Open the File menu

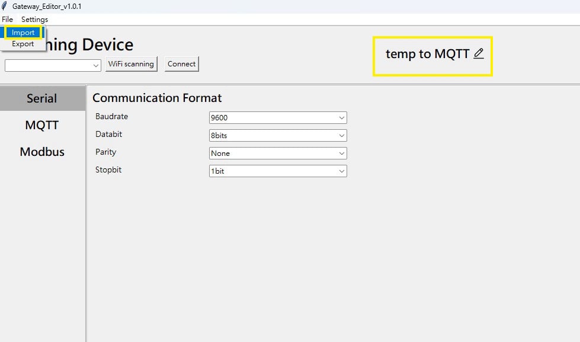pos(7,20)
